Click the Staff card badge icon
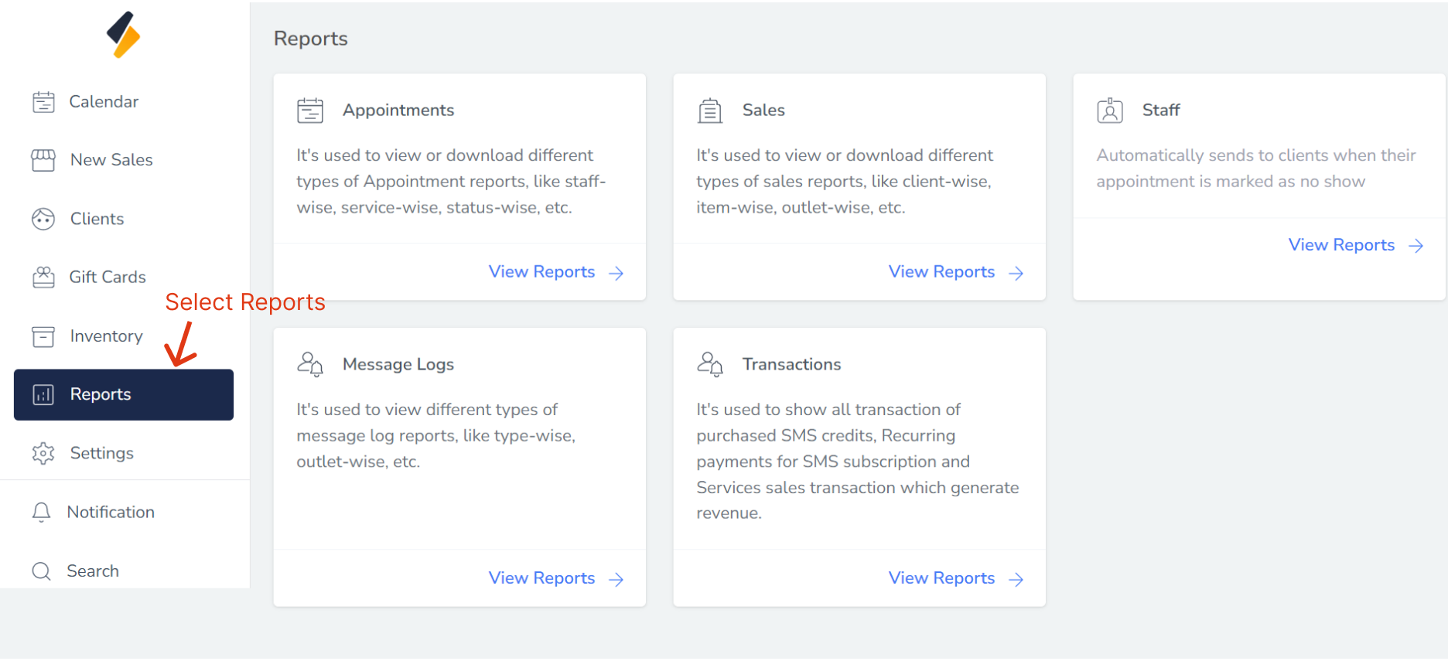This screenshot has height=661, width=1448. (x=1110, y=111)
